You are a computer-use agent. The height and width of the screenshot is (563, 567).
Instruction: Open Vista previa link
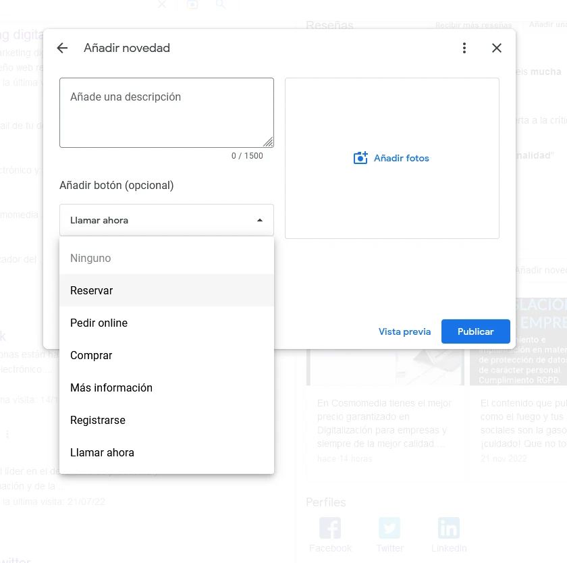pos(404,331)
